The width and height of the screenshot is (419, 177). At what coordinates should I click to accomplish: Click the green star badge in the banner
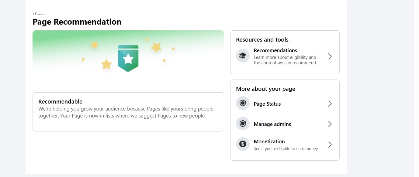click(x=128, y=58)
